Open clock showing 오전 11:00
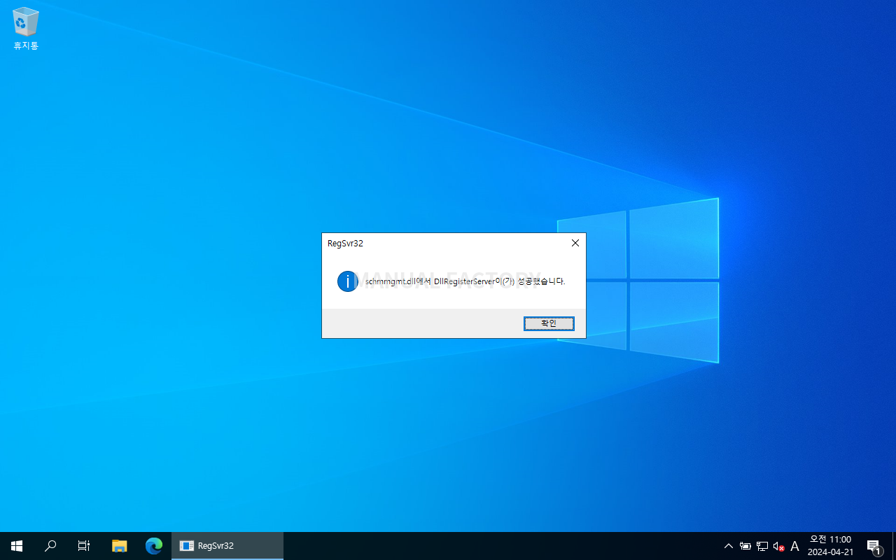The image size is (896, 560). [x=830, y=546]
